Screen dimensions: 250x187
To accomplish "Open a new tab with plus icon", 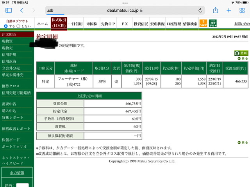I will point(229,11).
